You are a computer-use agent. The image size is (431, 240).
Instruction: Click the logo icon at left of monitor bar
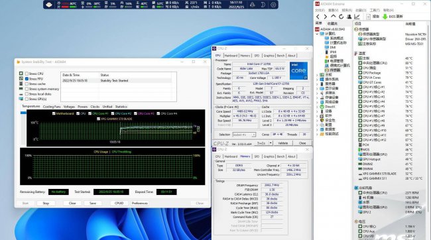pyautogui.click(x=49, y=5)
